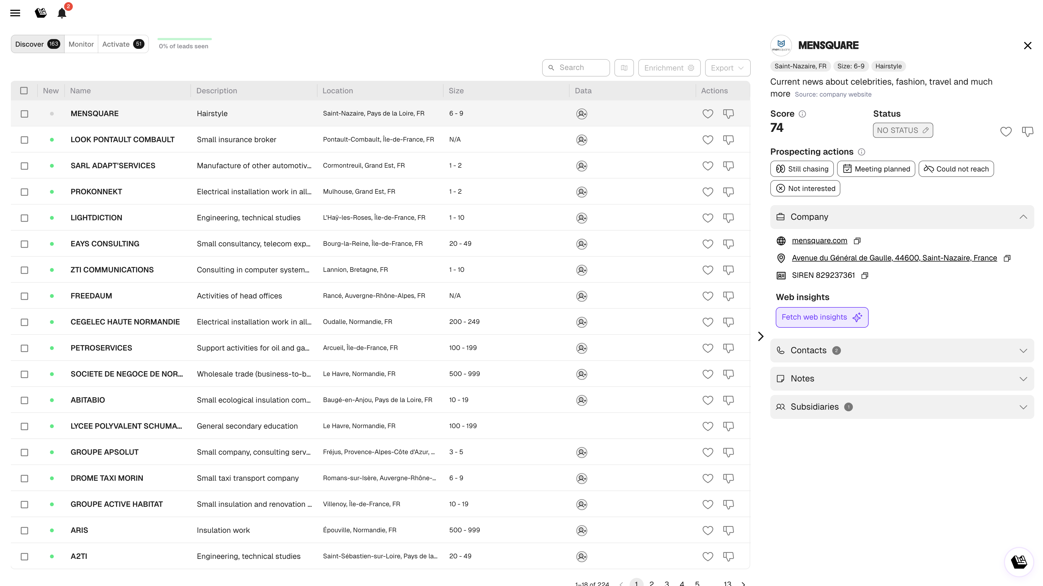
Task: Tick the checkbox for ARIS
Action: (x=24, y=531)
